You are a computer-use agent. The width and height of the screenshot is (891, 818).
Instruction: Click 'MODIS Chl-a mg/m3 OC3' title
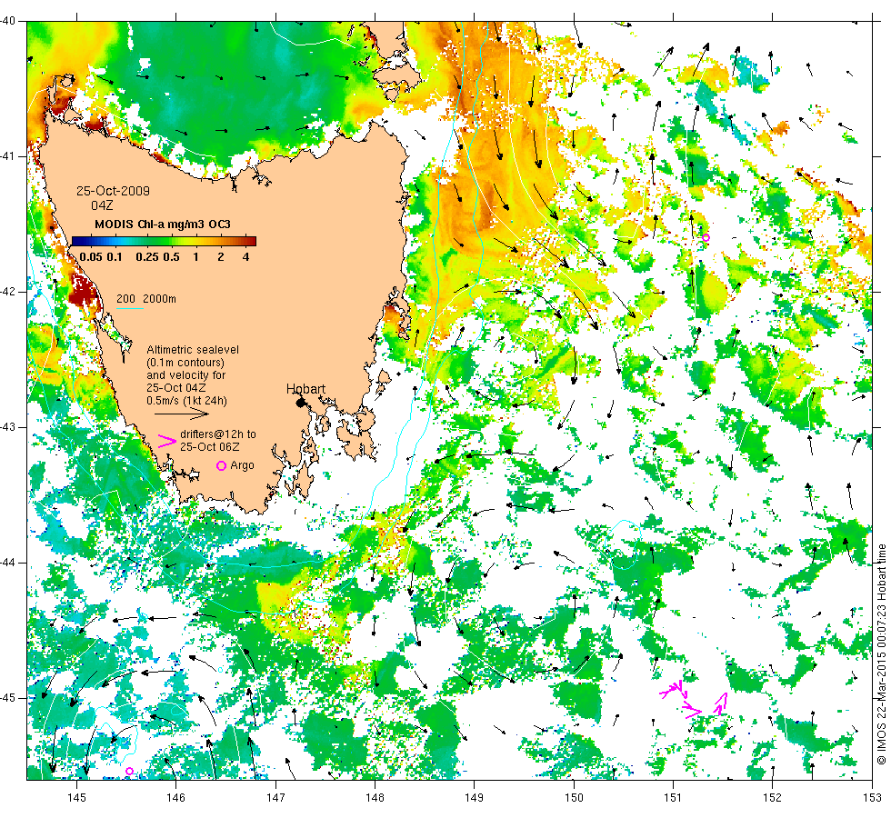click(x=163, y=224)
